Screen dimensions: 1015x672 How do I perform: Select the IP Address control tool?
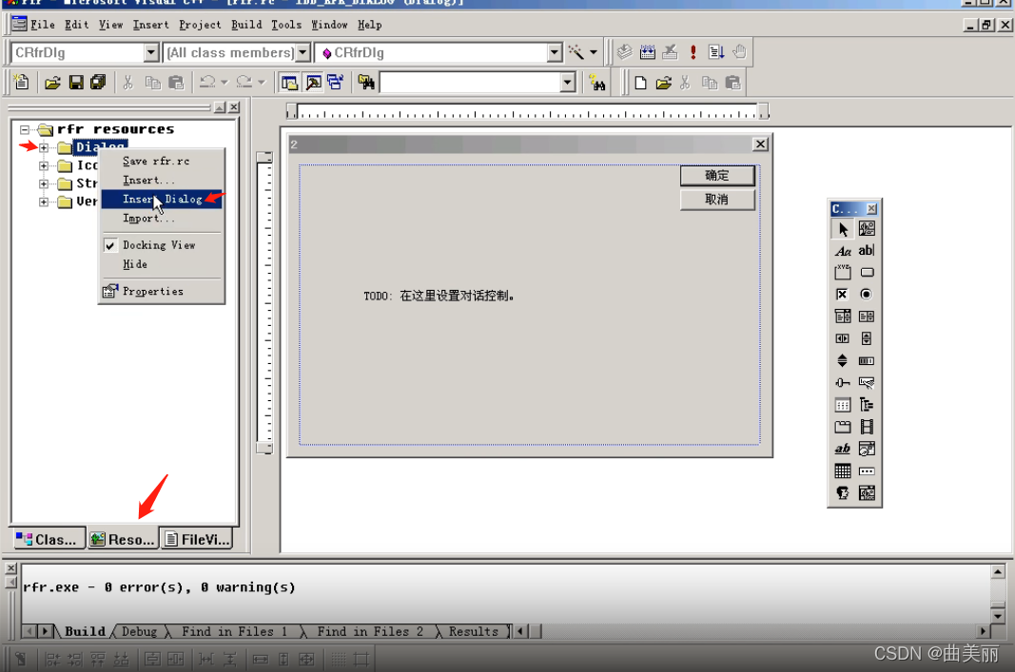click(x=866, y=470)
